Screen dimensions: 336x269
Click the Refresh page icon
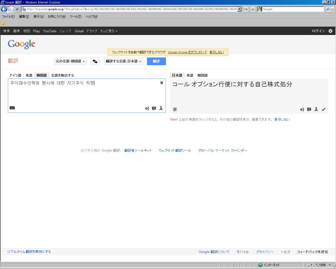(x=246, y=9)
